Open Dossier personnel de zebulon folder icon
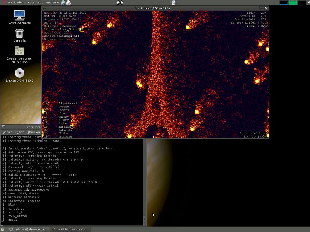The height and width of the screenshot is (232, 310). click(x=19, y=55)
